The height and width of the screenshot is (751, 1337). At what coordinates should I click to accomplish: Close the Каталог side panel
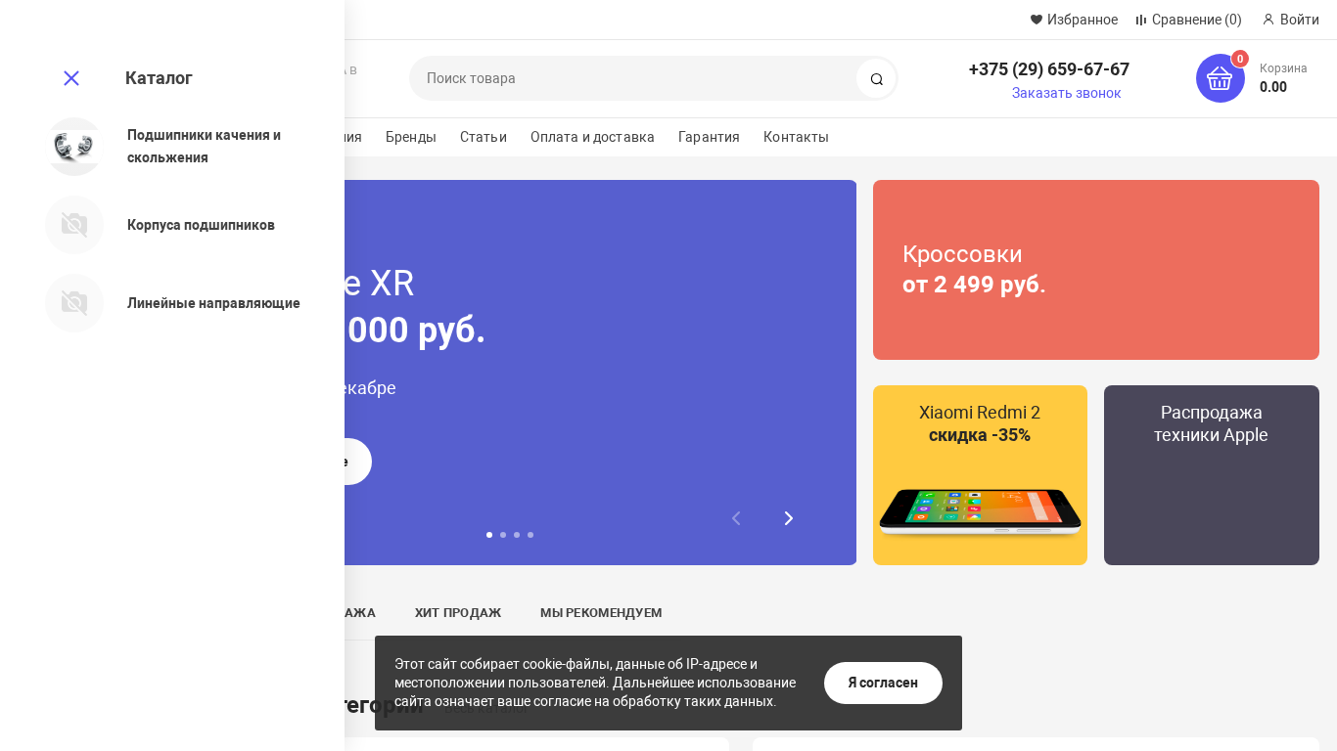click(71, 78)
